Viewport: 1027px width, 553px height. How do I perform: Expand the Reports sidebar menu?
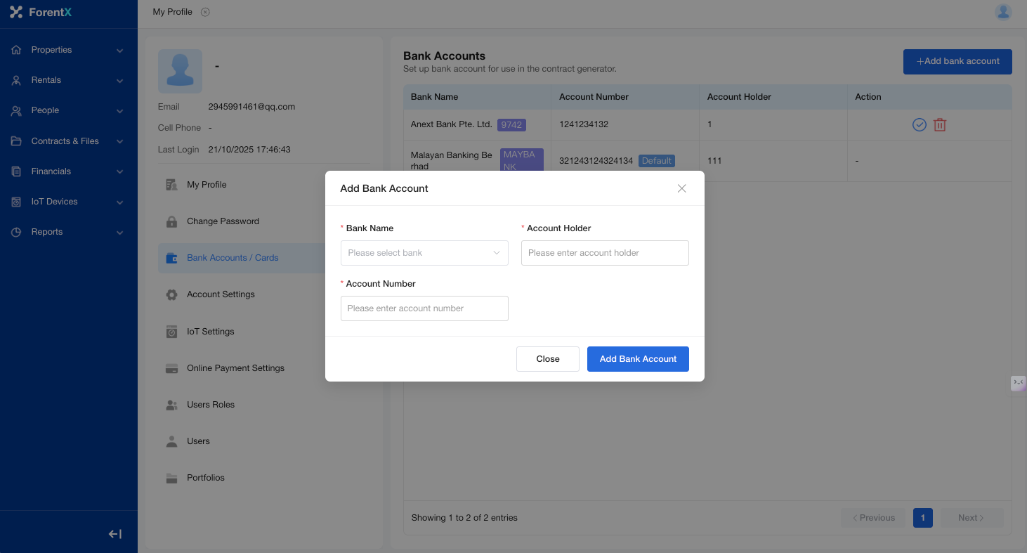(68, 232)
